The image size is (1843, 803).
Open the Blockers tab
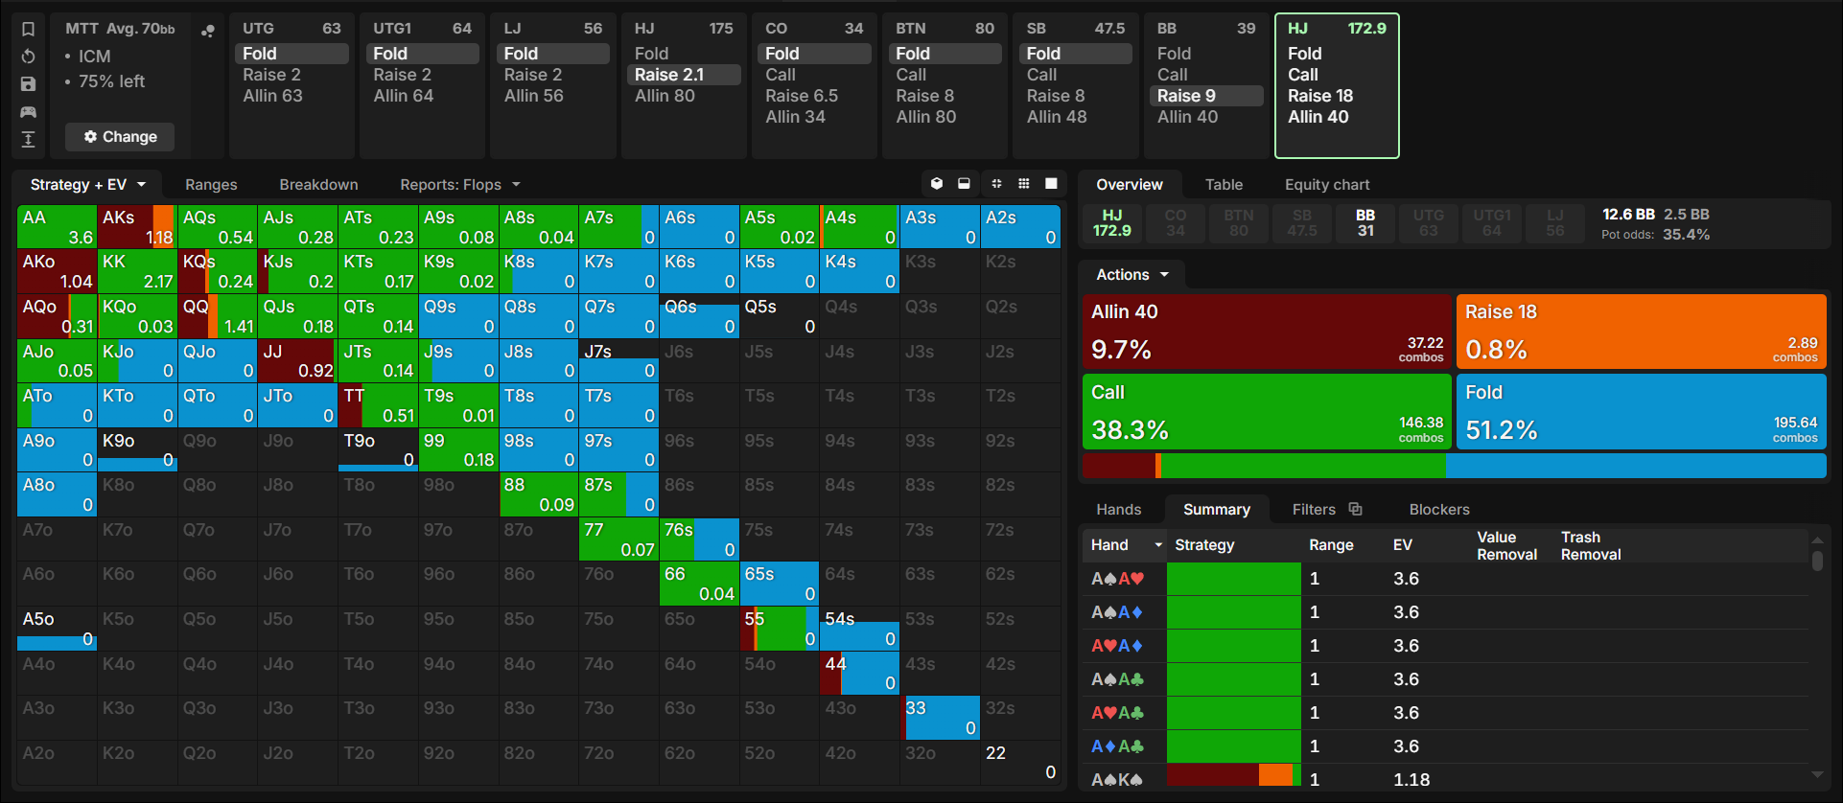[1439, 510]
